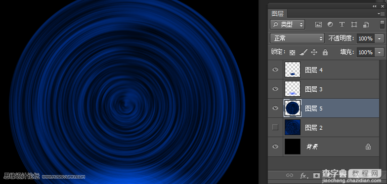Click the link layers chain icon
Screen dimensions: 387x184
[x=289, y=176]
